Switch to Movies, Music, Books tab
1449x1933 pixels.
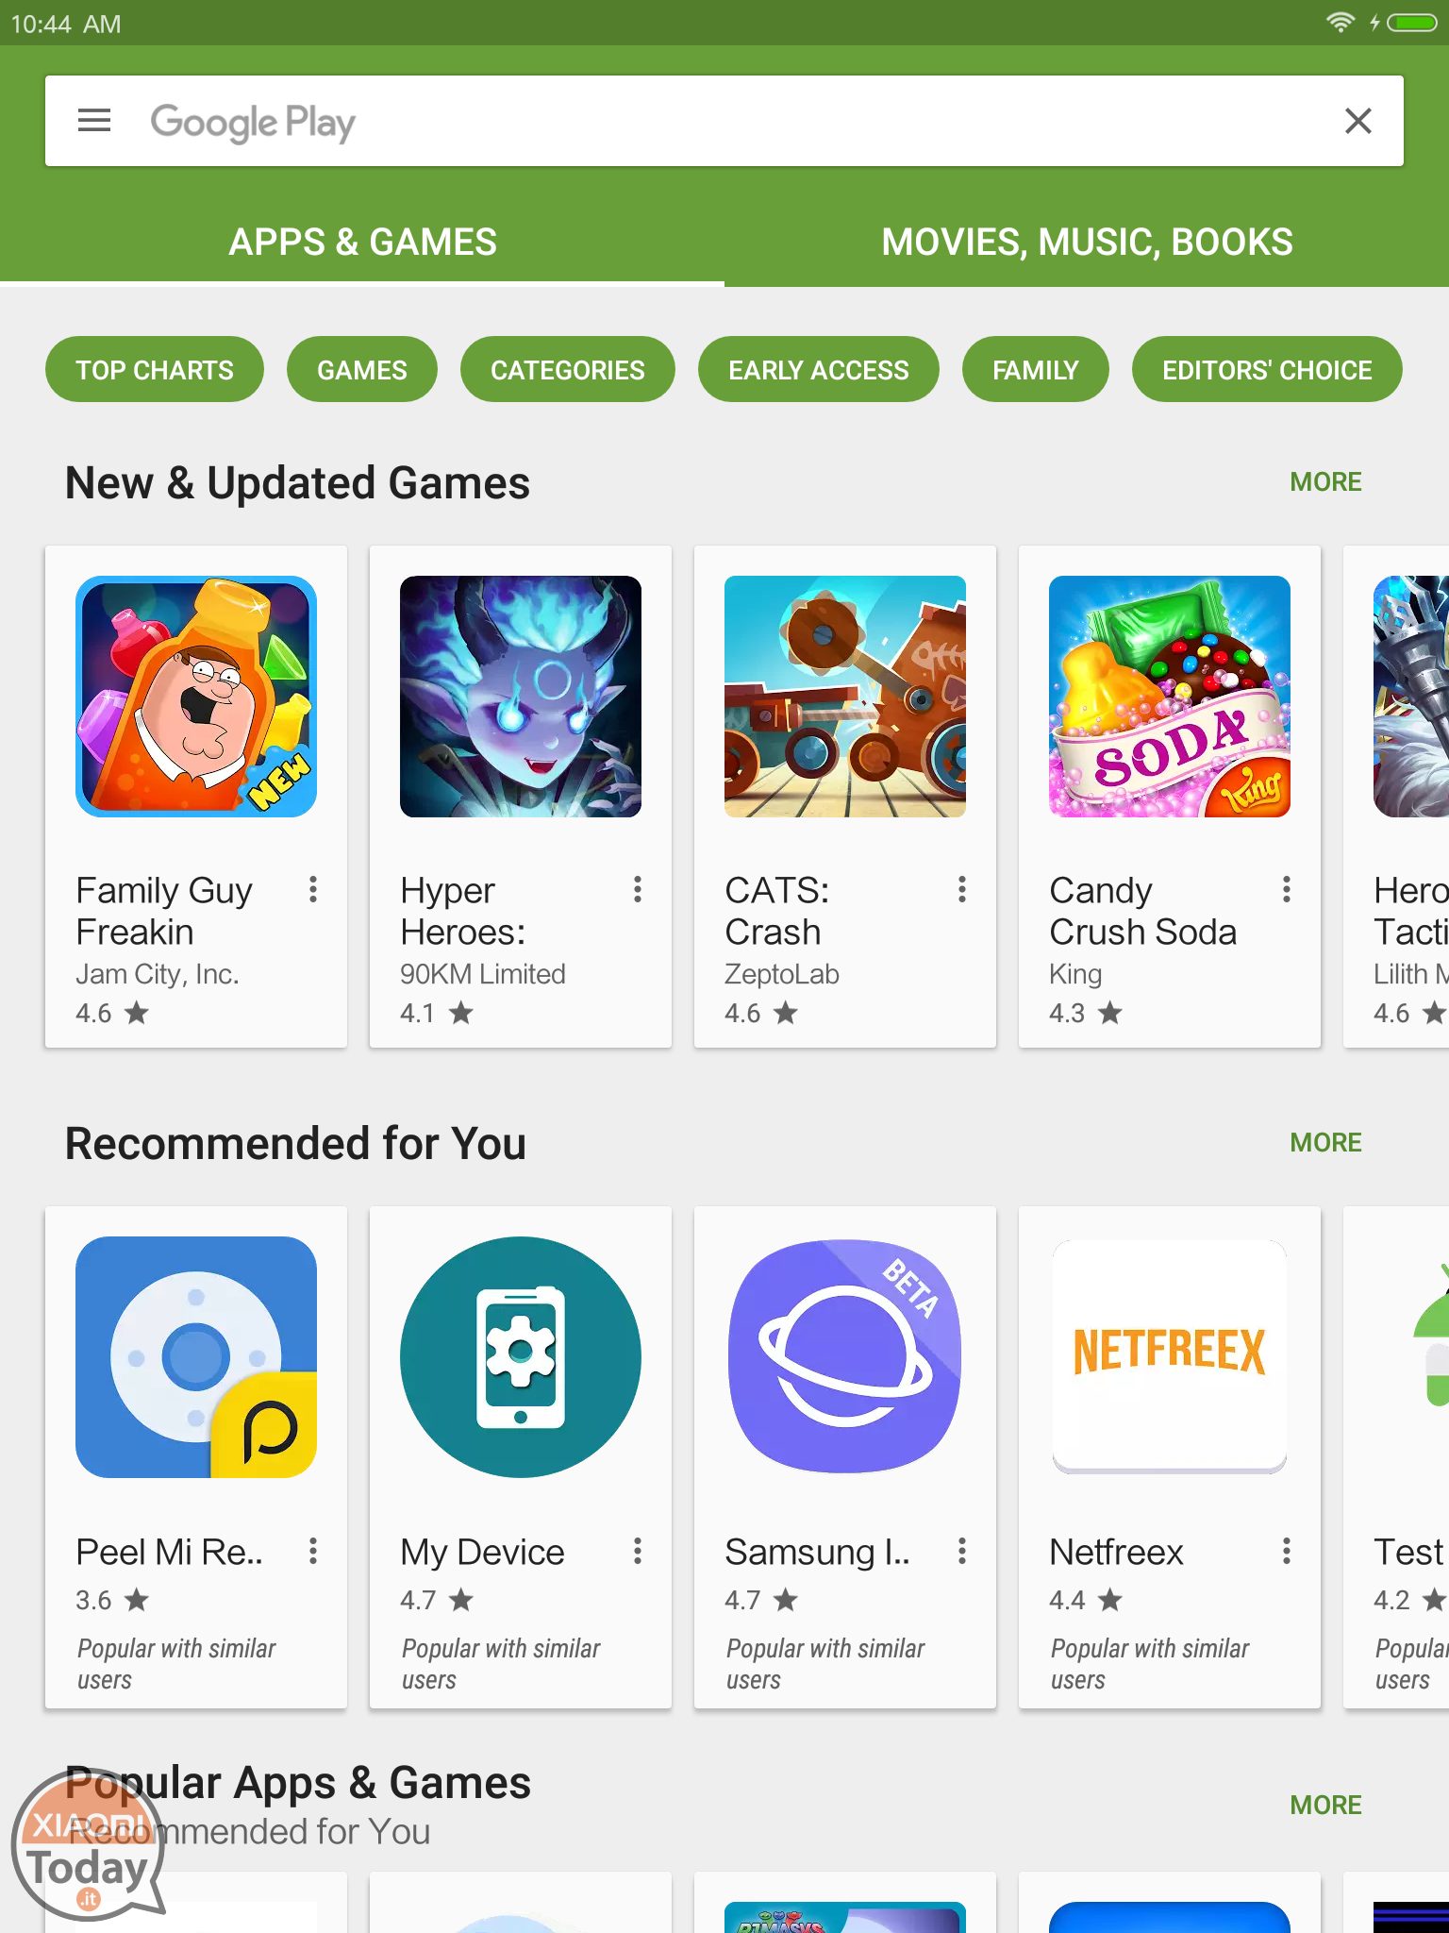1087,243
